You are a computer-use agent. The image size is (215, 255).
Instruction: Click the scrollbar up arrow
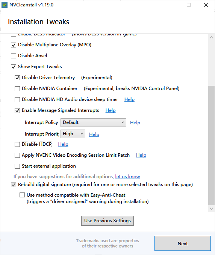click(x=211, y=37)
